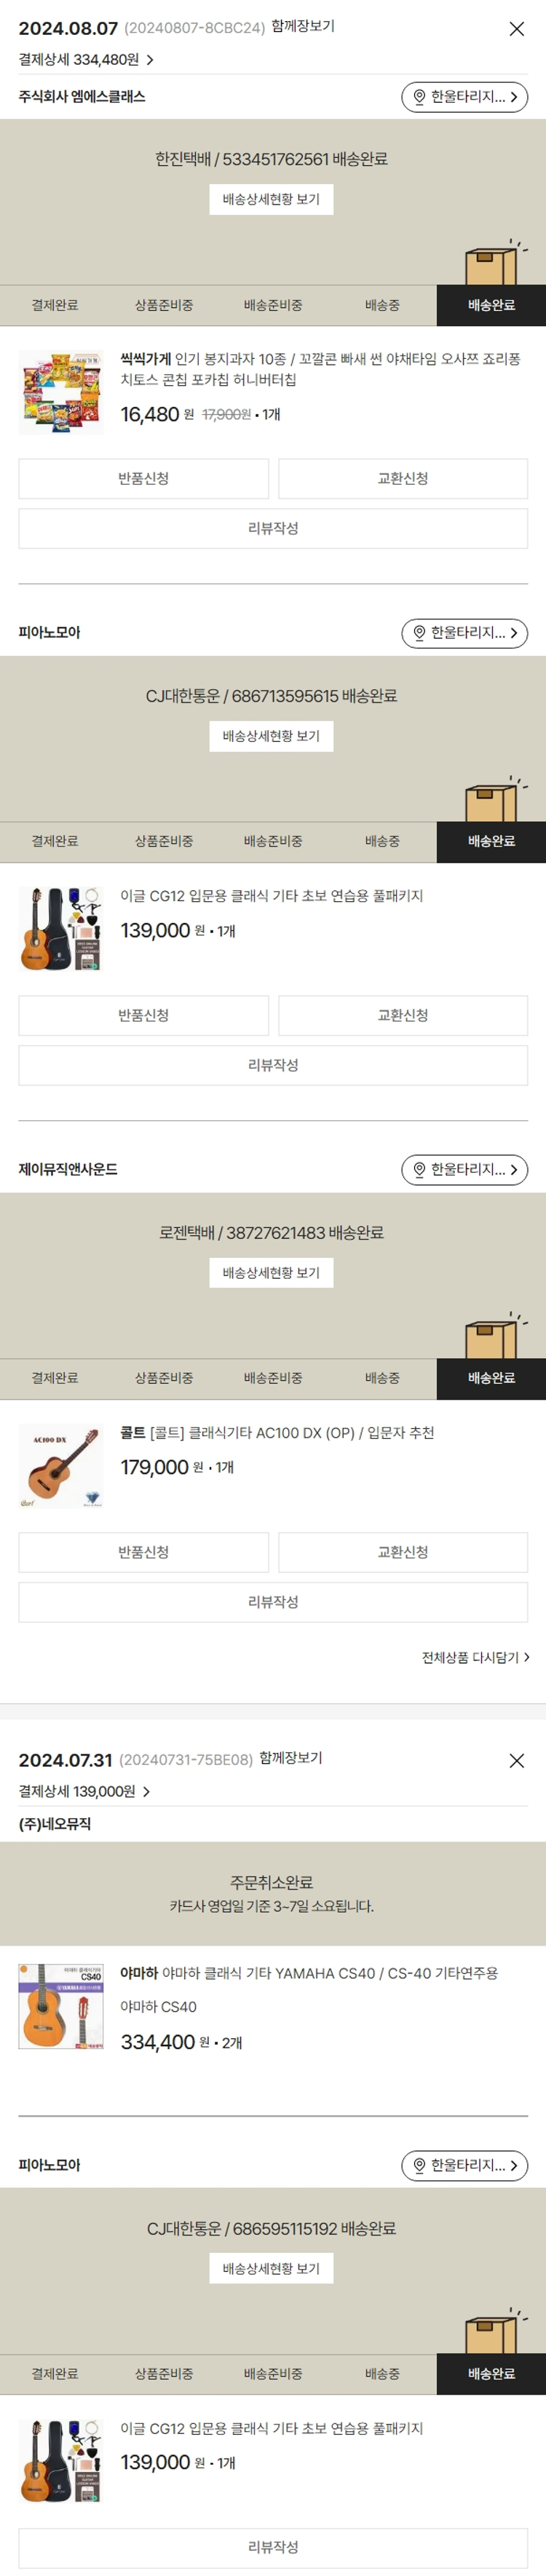Image resolution: width=546 pixels, height=2576 pixels.
Task: Open snack bundle product thumbnail
Action: (61, 391)
